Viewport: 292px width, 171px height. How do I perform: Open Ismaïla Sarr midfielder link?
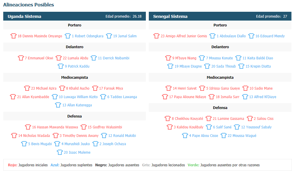coord(227,97)
